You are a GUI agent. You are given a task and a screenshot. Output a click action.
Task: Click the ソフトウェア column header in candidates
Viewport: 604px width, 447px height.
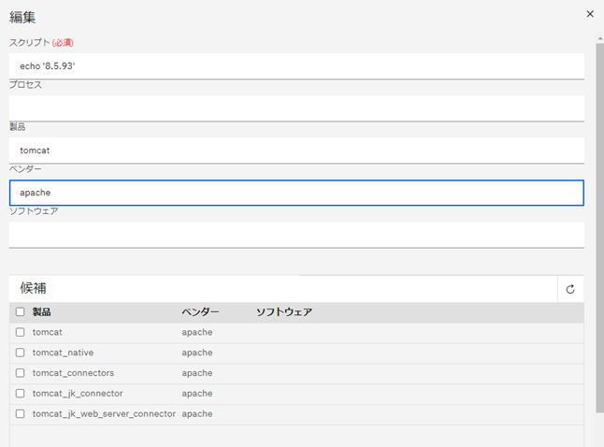[x=283, y=312]
